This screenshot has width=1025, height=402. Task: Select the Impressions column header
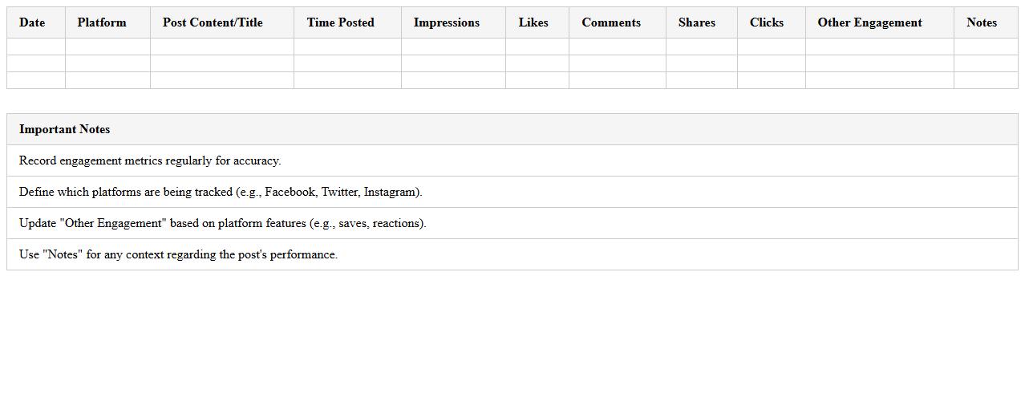(x=447, y=22)
